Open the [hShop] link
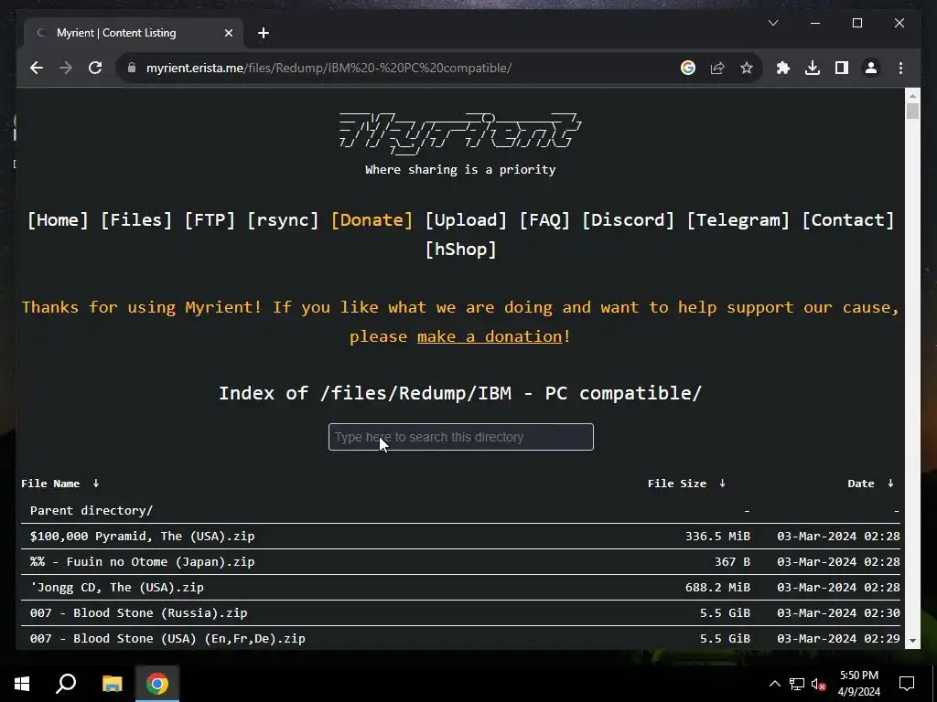 pyautogui.click(x=461, y=250)
